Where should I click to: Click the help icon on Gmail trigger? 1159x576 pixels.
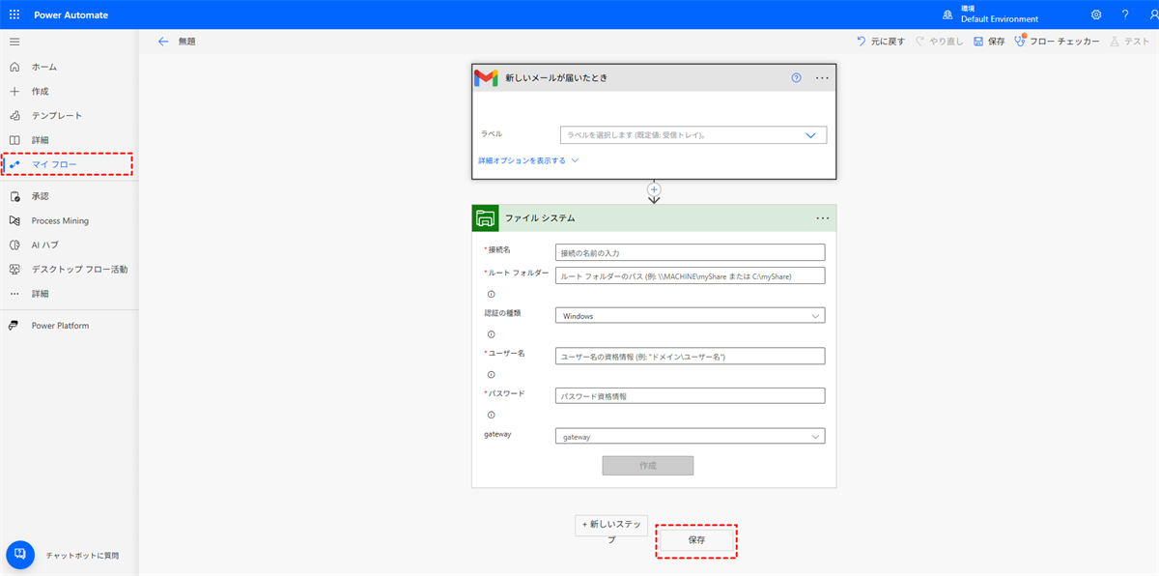point(797,78)
